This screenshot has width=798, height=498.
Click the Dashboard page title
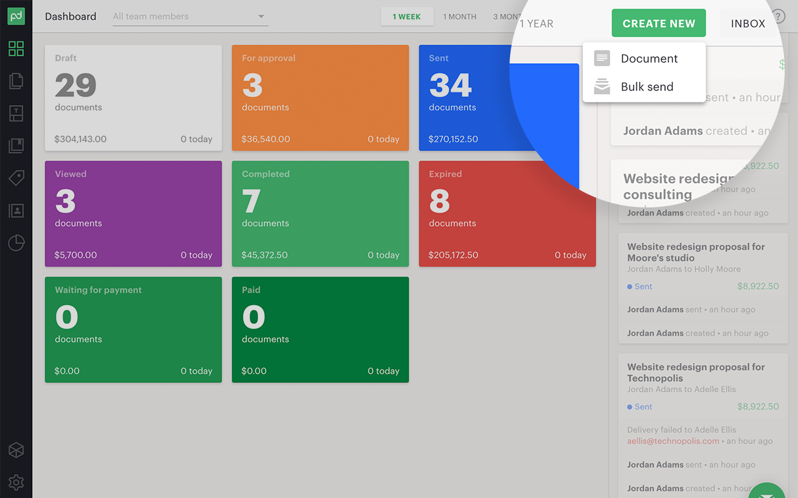[70, 17]
